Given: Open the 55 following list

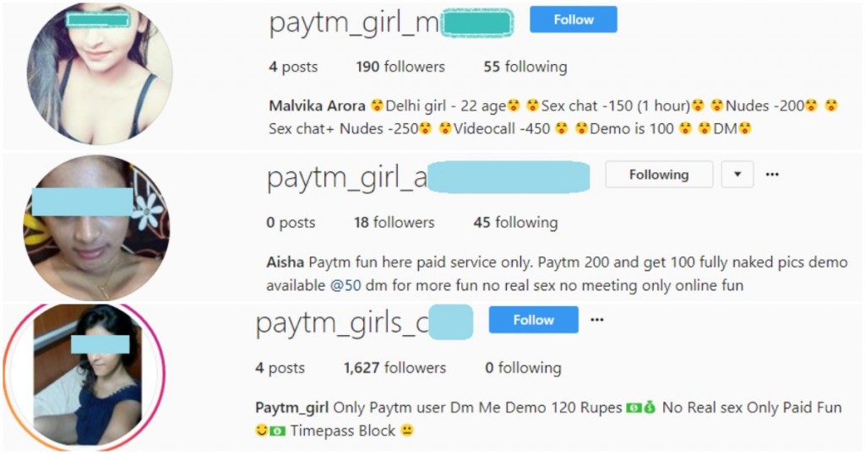Looking at the screenshot, I should pos(525,67).
